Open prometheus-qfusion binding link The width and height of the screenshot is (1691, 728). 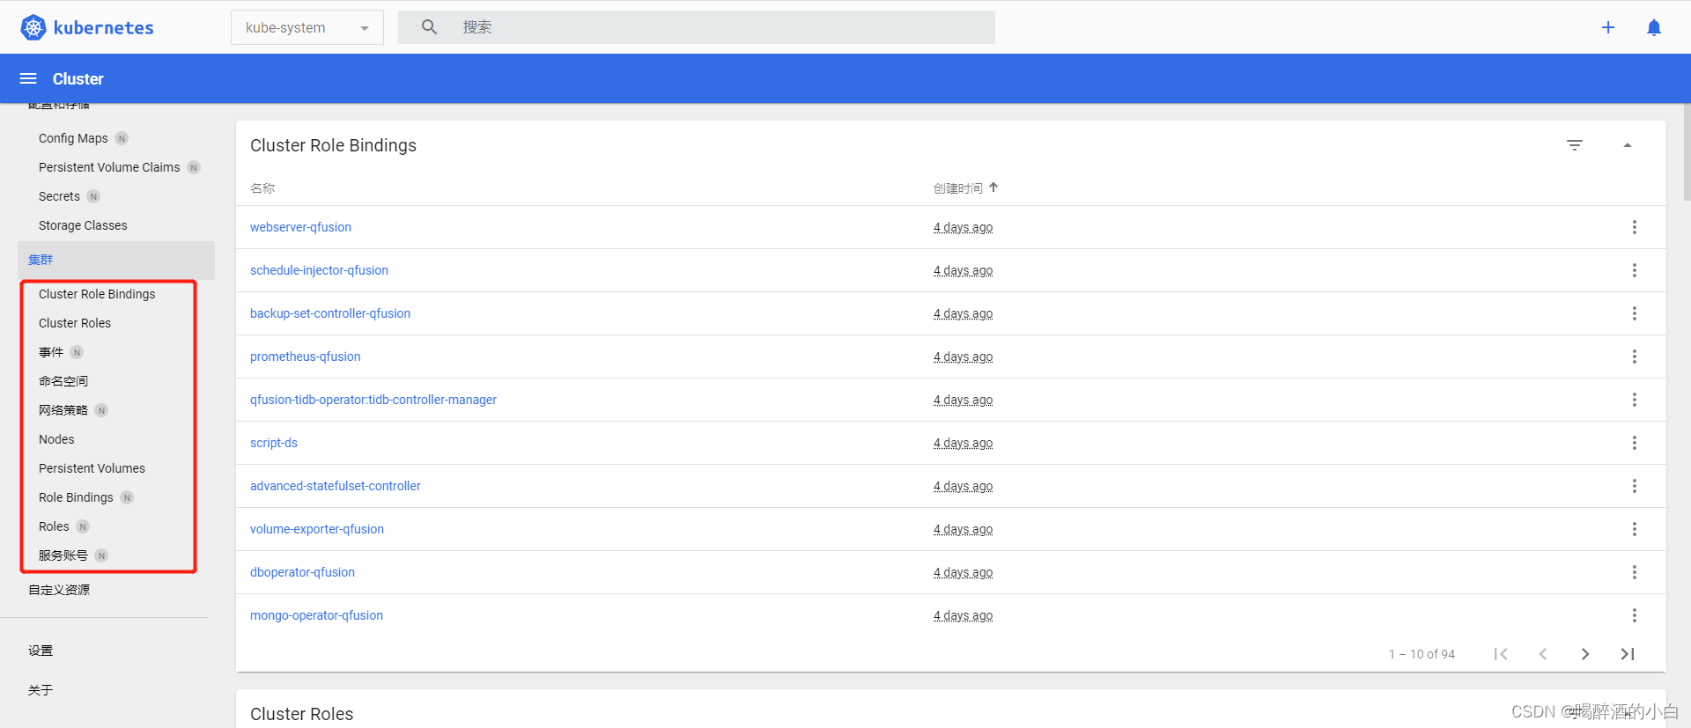pyautogui.click(x=306, y=357)
